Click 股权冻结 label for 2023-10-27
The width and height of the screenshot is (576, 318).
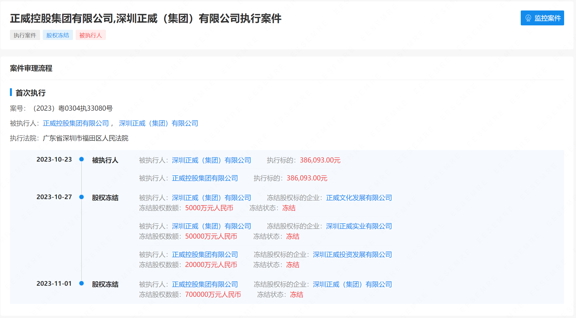point(105,198)
